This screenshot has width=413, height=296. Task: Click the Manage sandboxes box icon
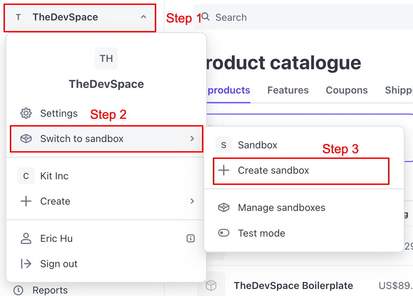pyautogui.click(x=224, y=207)
